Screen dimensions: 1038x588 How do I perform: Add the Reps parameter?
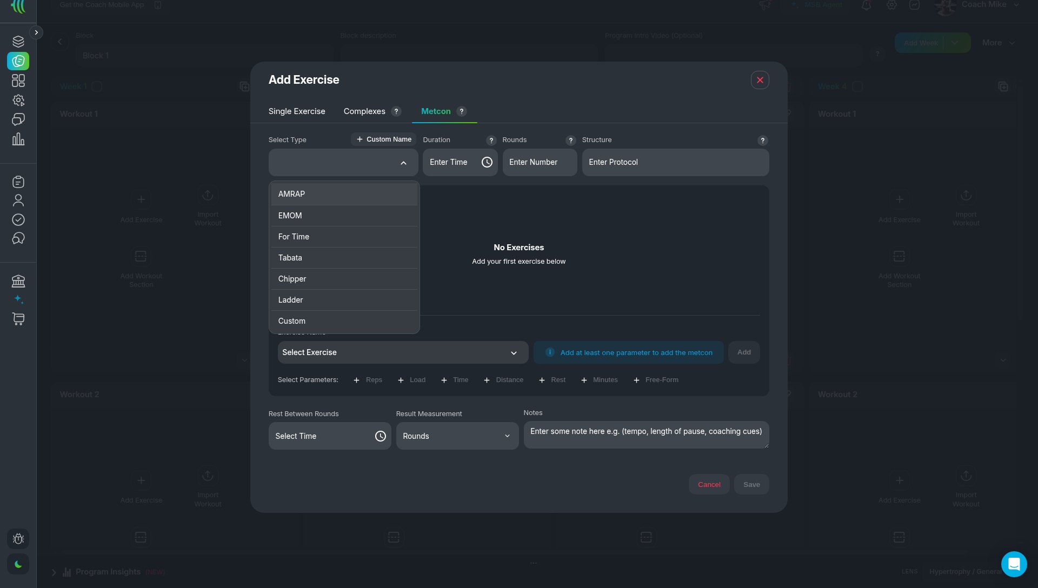tap(368, 380)
